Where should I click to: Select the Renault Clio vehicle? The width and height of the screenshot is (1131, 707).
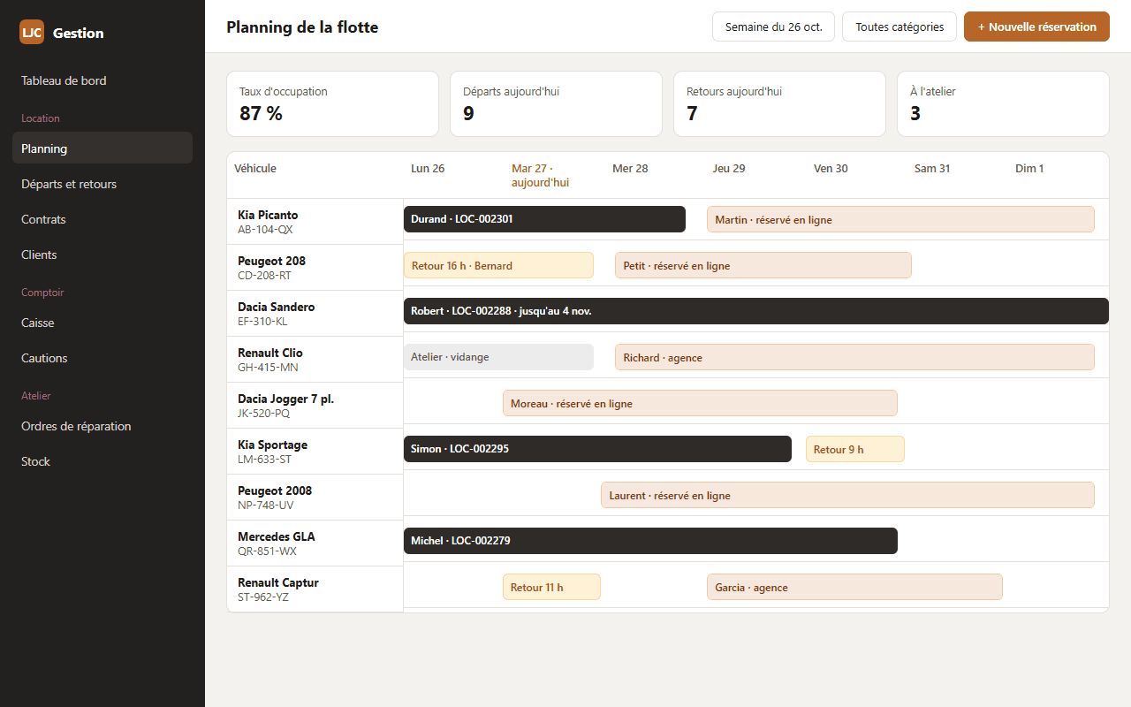pyautogui.click(x=315, y=359)
